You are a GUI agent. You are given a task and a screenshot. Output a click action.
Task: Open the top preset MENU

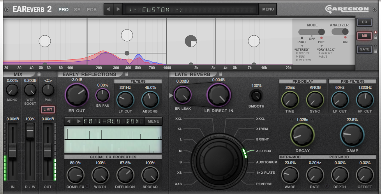pyautogui.click(x=268, y=9)
